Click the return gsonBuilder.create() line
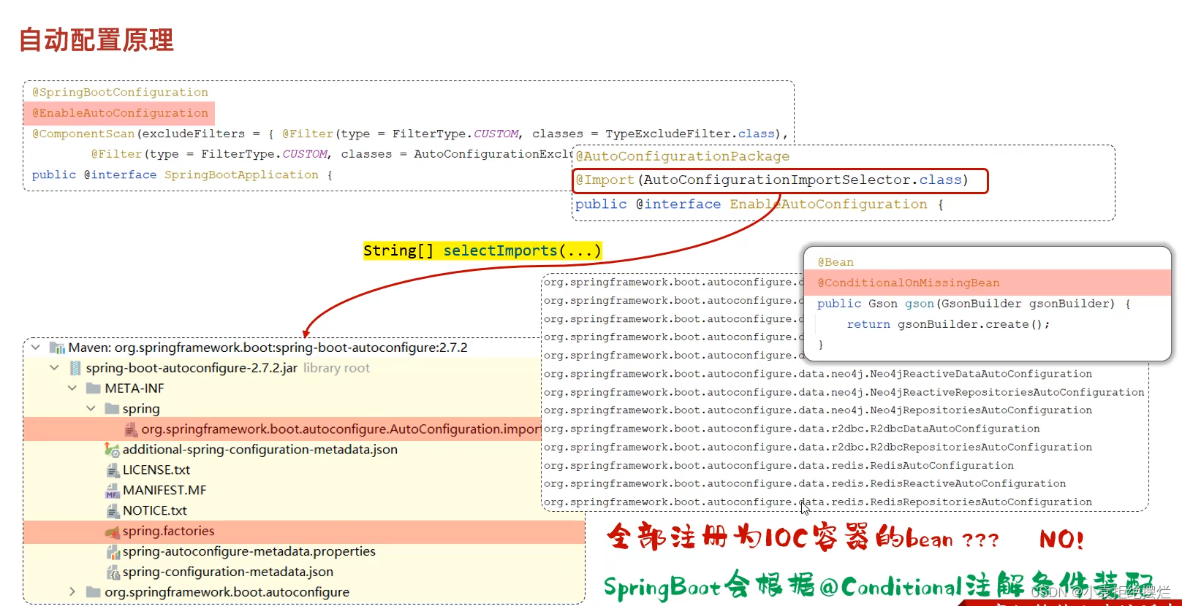1182x606 pixels. click(x=949, y=324)
